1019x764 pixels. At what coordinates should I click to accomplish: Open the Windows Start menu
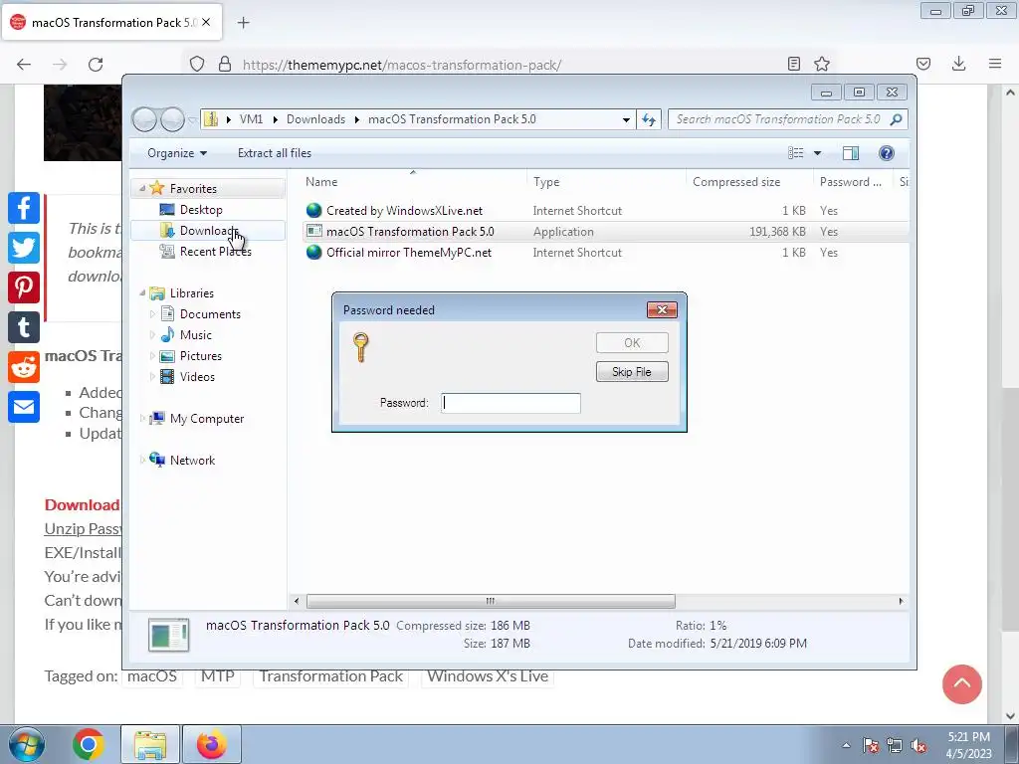26,744
